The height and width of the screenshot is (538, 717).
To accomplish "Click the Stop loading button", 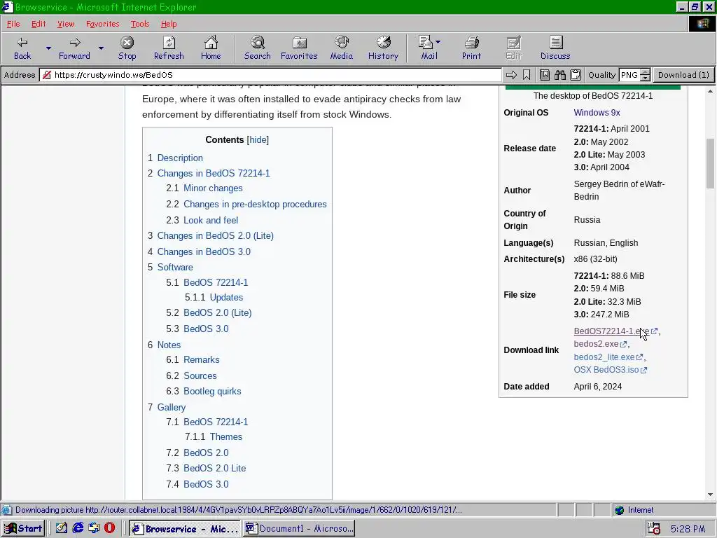I will [x=127, y=48].
